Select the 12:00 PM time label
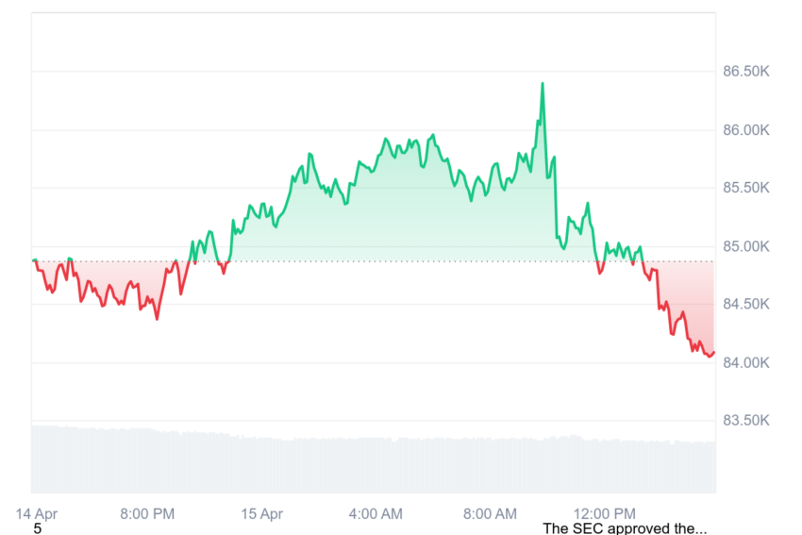 coord(605,513)
